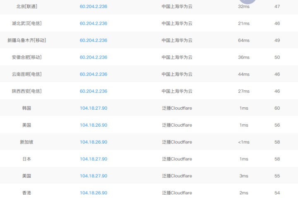Click the TTL value 60
Screen dimensions: 298x198
(x=277, y=108)
